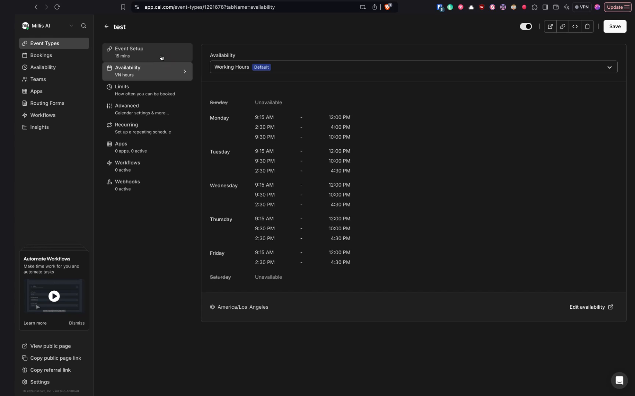The image size is (635, 396).
Task: Play the Automate Workflows video
Action: pyautogui.click(x=54, y=296)
